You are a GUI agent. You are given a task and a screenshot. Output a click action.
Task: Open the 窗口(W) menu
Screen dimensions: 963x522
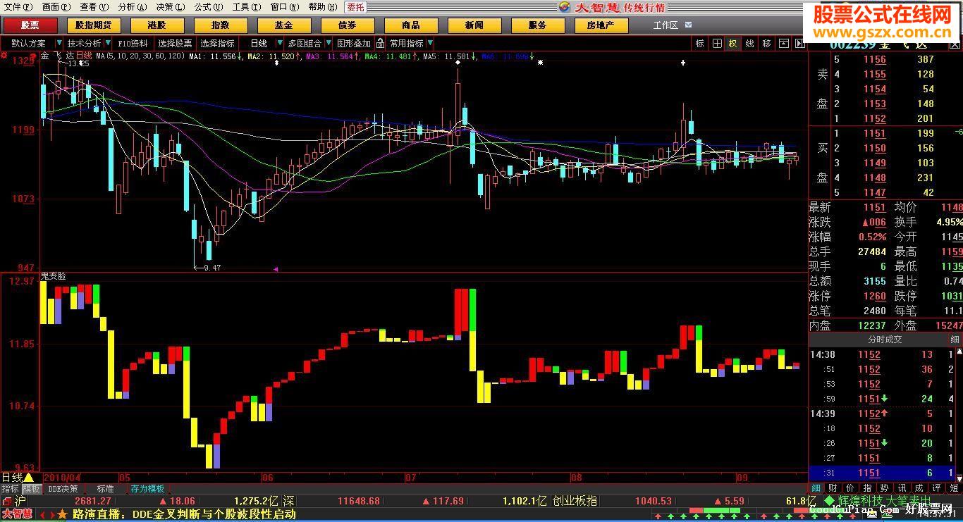(284, 7)
